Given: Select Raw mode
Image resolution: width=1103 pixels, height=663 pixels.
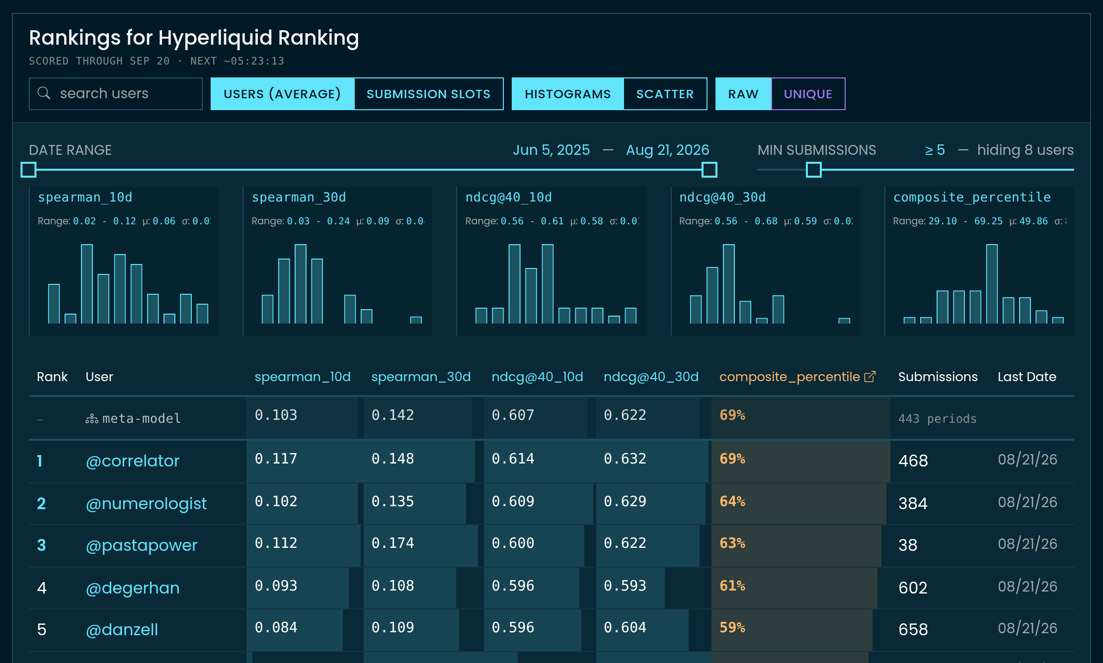Looking at the screenshot, I should tap(743, 94).
